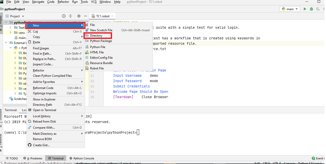The width and height of the screenshot is (326, 164).
Task: Toggle the Favorites side tool window
Action: (x=1, y=142)
